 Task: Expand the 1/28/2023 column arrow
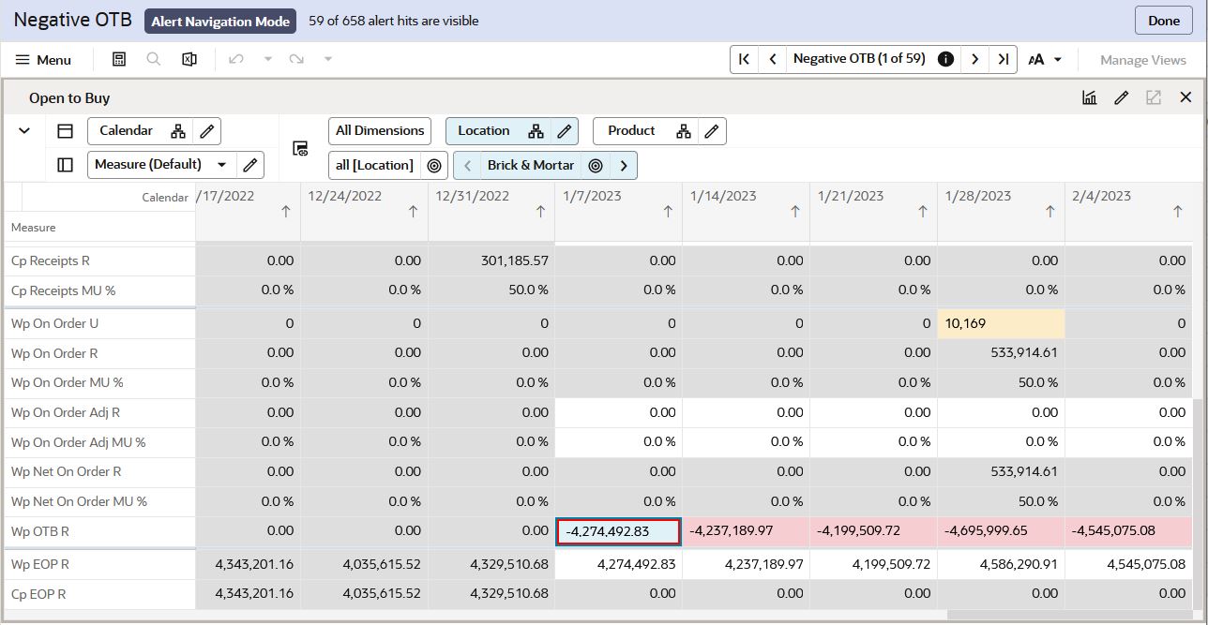tap(1050, 213)
